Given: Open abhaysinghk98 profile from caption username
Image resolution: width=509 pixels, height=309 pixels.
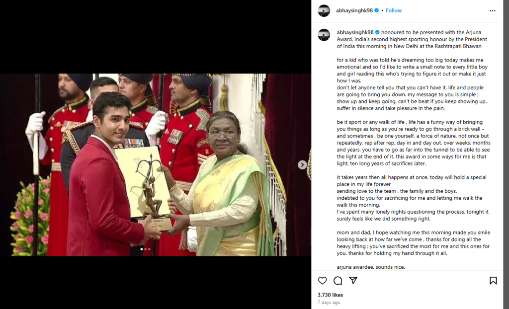Looking at the screenshot, I should click(x=355, y=32).
